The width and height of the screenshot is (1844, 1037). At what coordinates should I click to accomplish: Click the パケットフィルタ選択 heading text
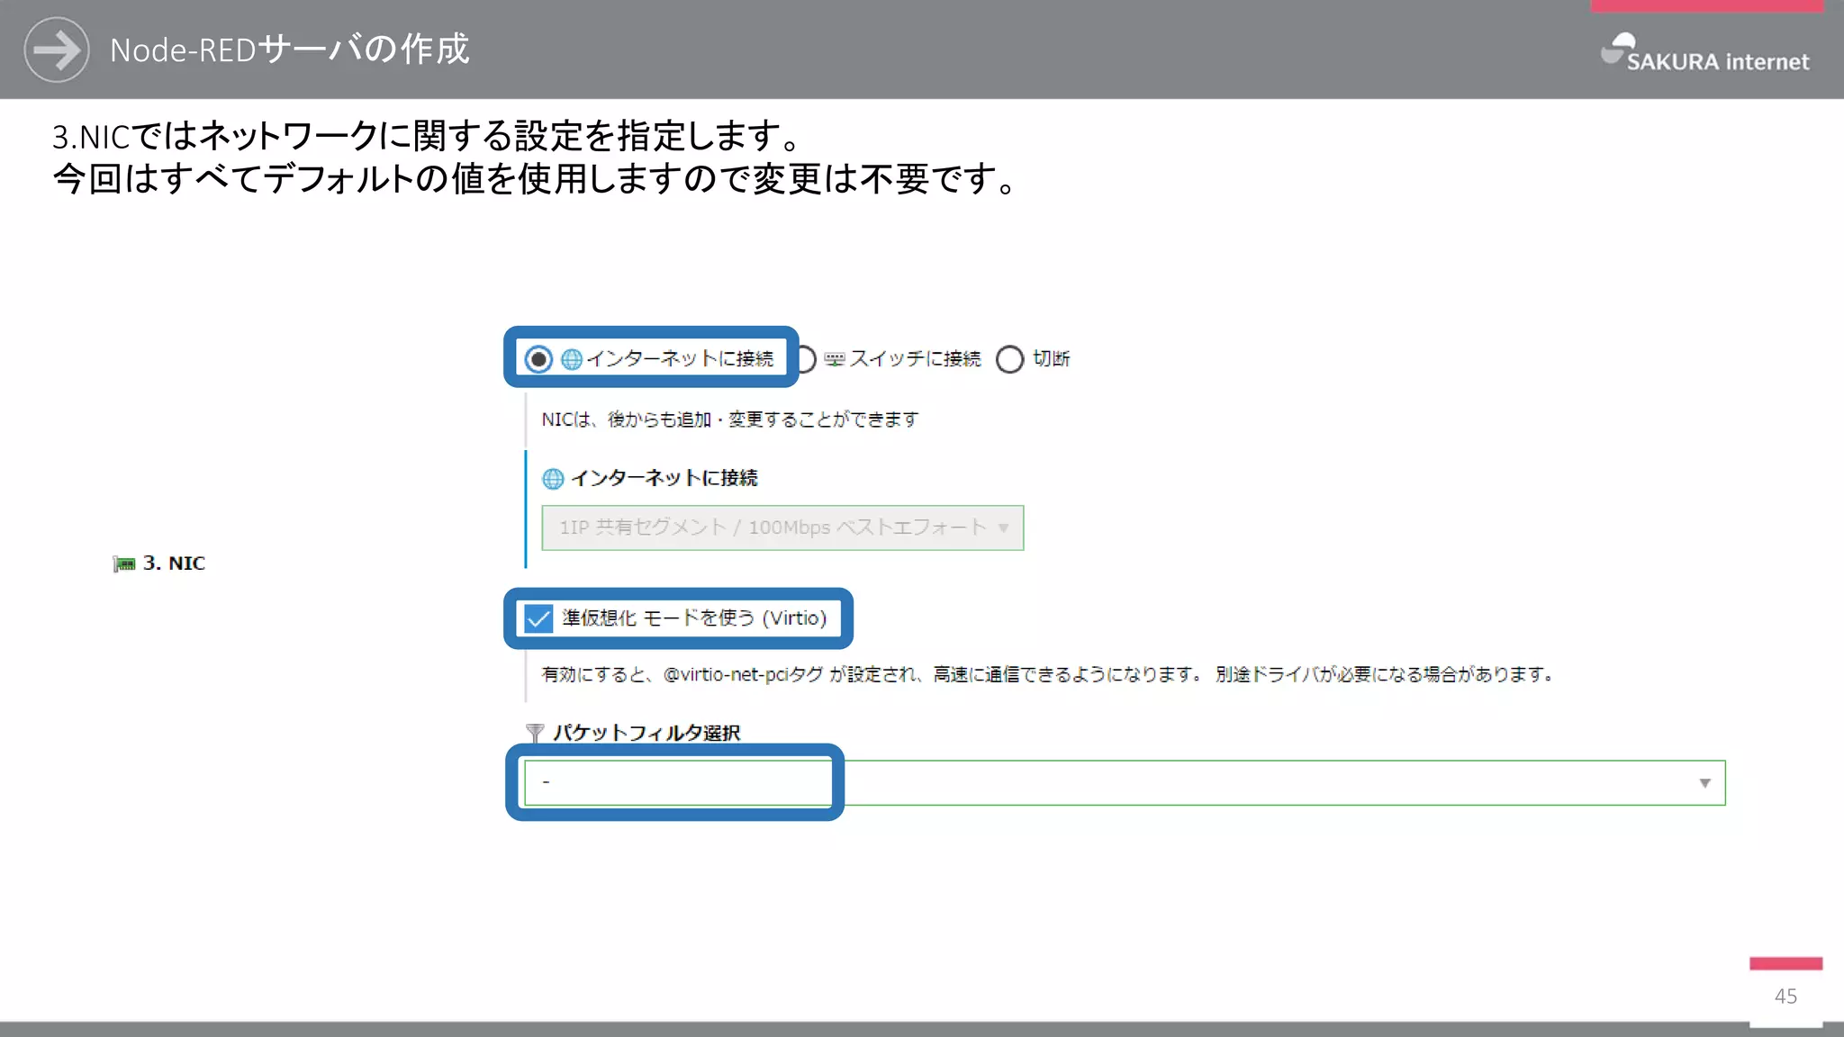646,733
